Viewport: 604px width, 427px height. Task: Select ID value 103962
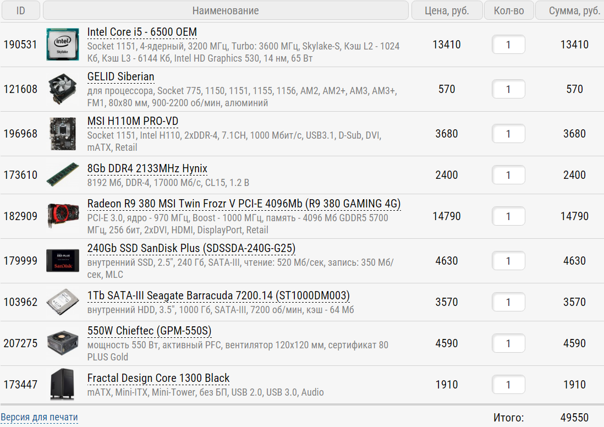click(20, 302)
